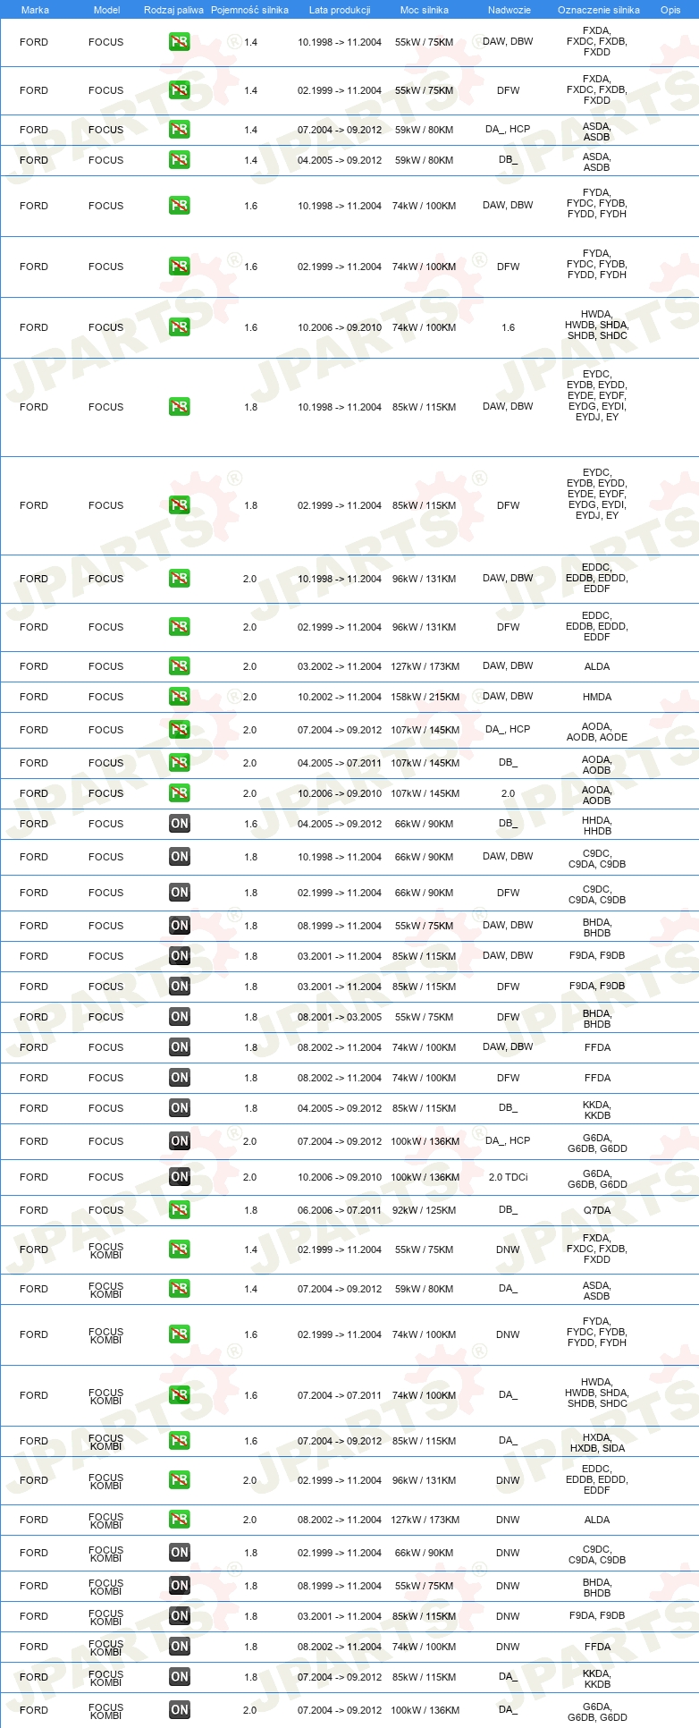This screenshot has width=699, height=1728.
Task: Select the 158kW / 215KM power cell
Action: [425, 697]
